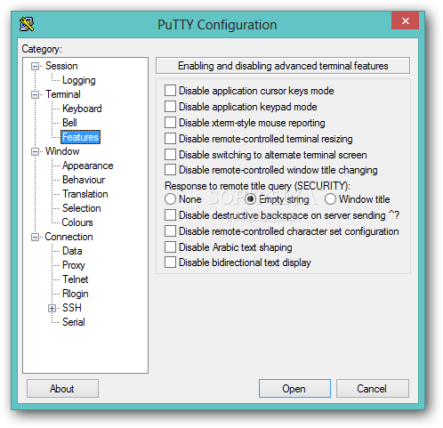Open the Serial category

click(74, 322)
